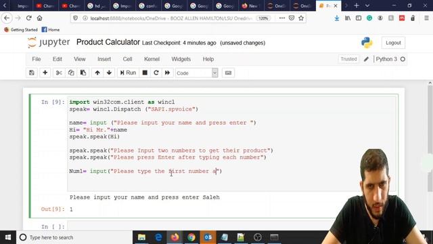
Task: Click the speak.speak(Hi) code line
Action: [95, 137]
